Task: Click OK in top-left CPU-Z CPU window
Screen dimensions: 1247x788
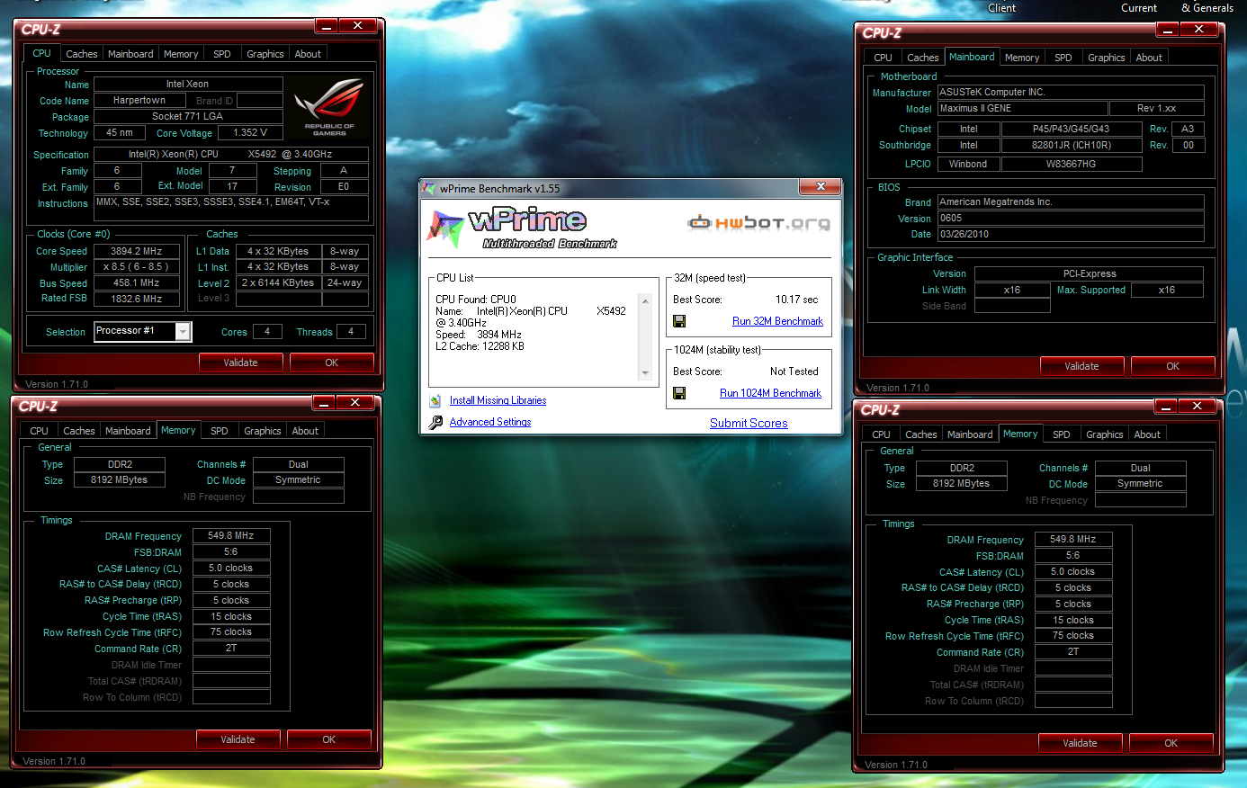Action: point(332,363)
